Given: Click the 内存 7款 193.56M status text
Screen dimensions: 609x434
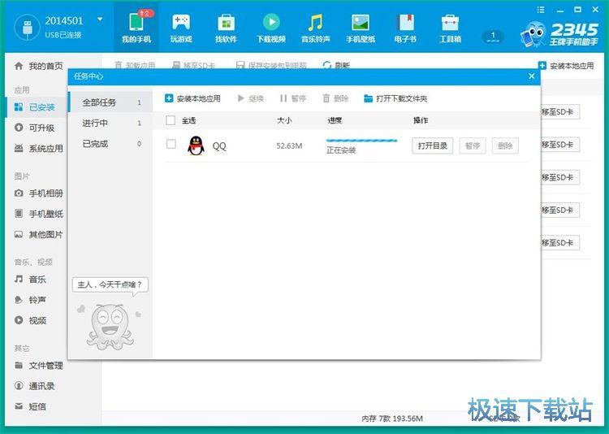Looking at the screenshot, I should [392, 419].
